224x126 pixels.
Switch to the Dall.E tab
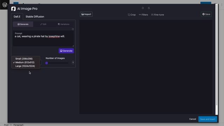tap(17, 16)
